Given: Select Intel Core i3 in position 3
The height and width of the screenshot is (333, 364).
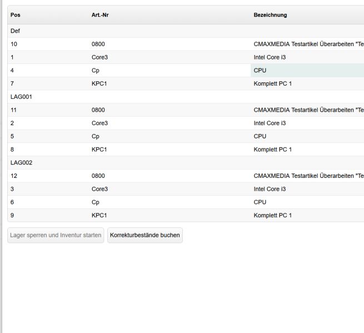Looking at the screenshot, I should pyautogui.click(x=270, y=189).
